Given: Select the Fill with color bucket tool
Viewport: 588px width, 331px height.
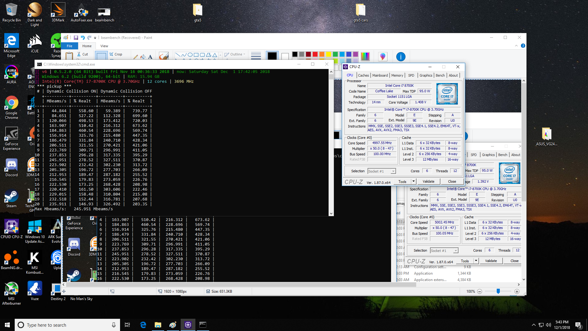Looking at the screenshot, I should [143, 56].
